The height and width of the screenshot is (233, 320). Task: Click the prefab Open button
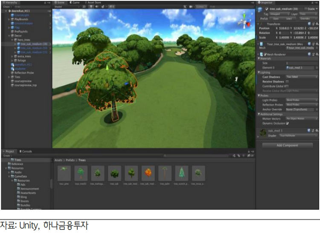tap(276, 19)
